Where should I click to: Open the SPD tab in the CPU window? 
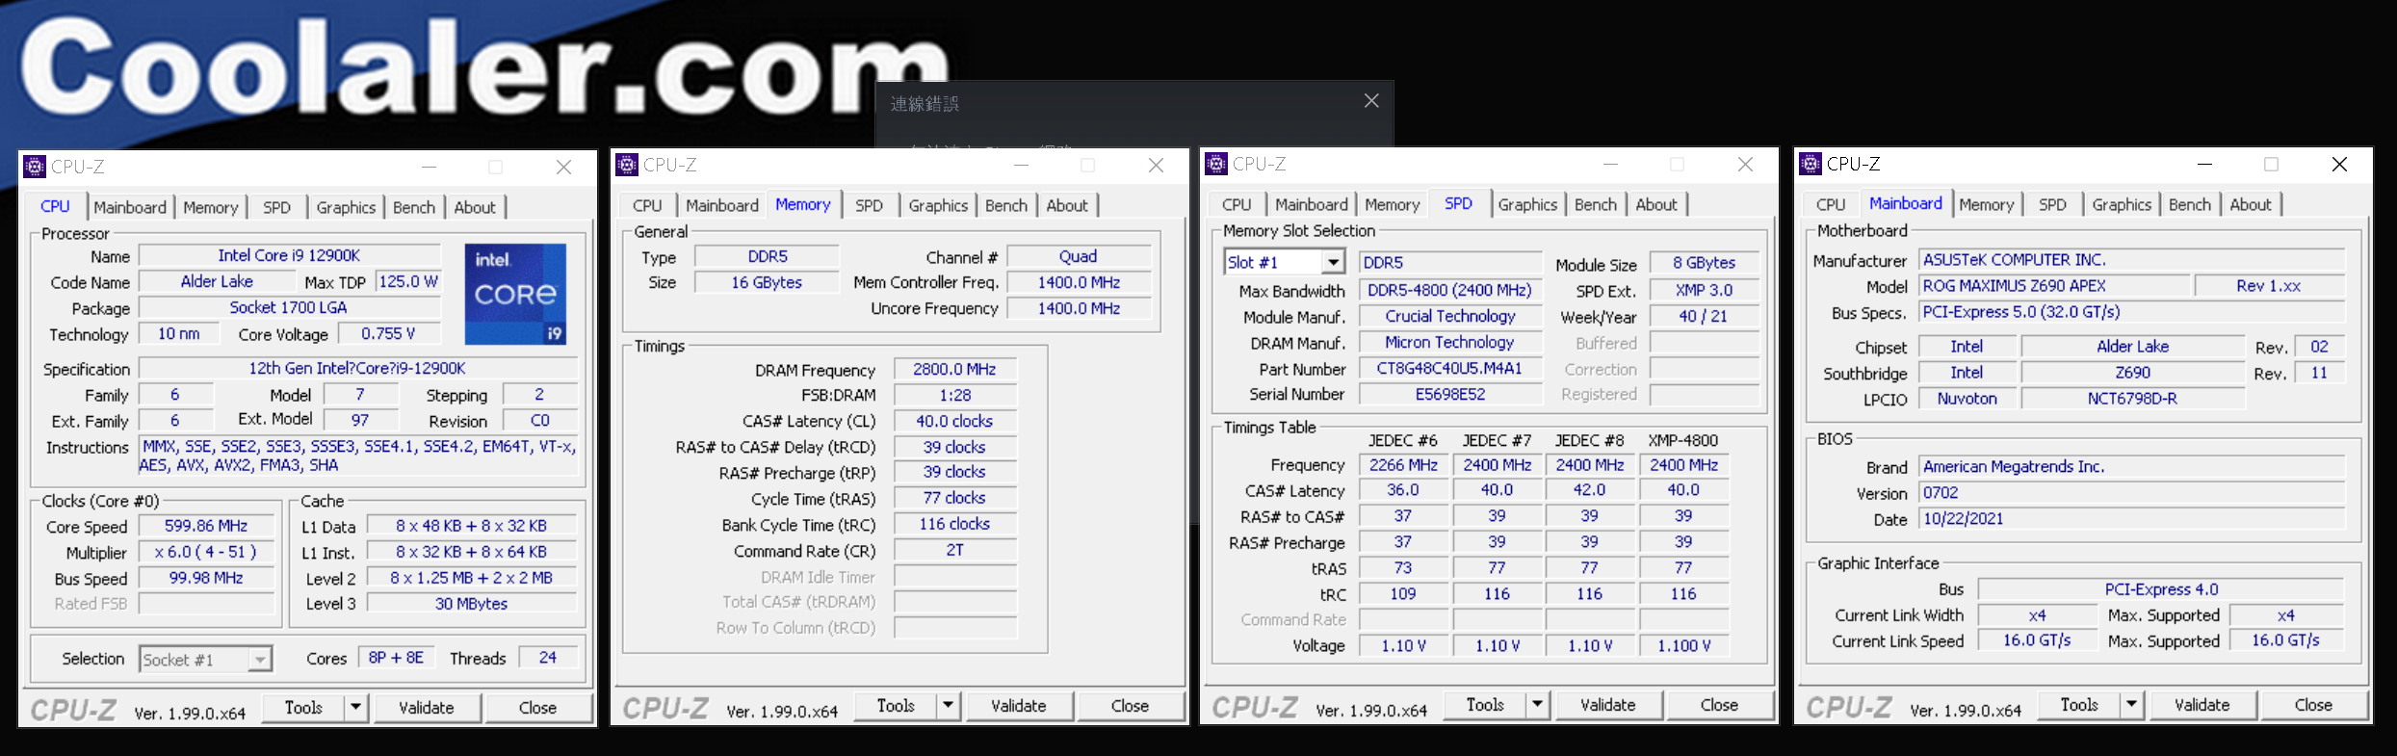(276, 207)
